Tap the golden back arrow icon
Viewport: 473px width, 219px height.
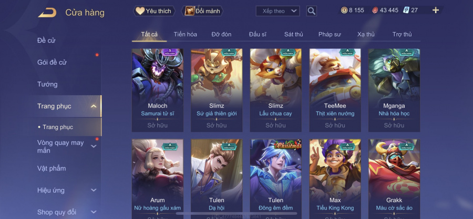coord(47,13)
